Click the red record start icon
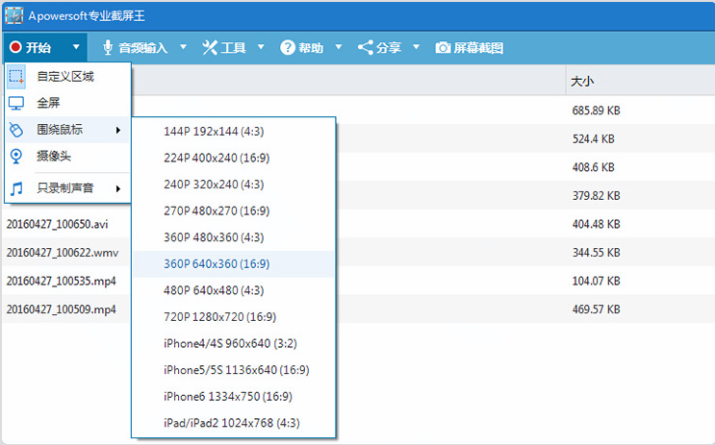715x445 pixels. [x=15, y=47]
